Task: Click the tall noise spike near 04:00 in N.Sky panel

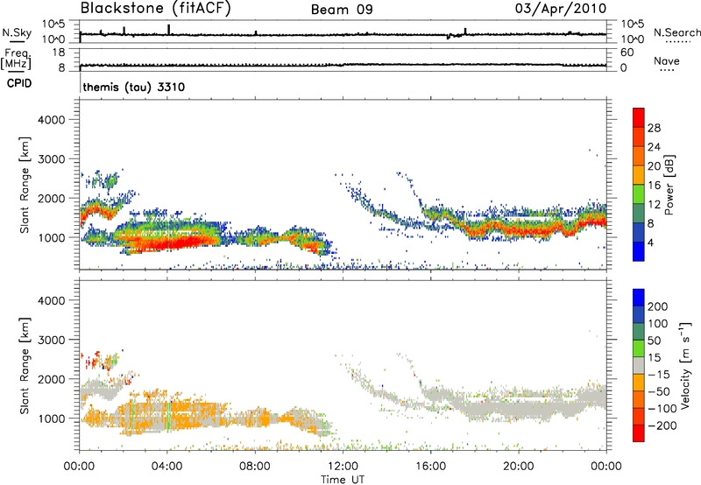Action: click(x=169, y=29)
